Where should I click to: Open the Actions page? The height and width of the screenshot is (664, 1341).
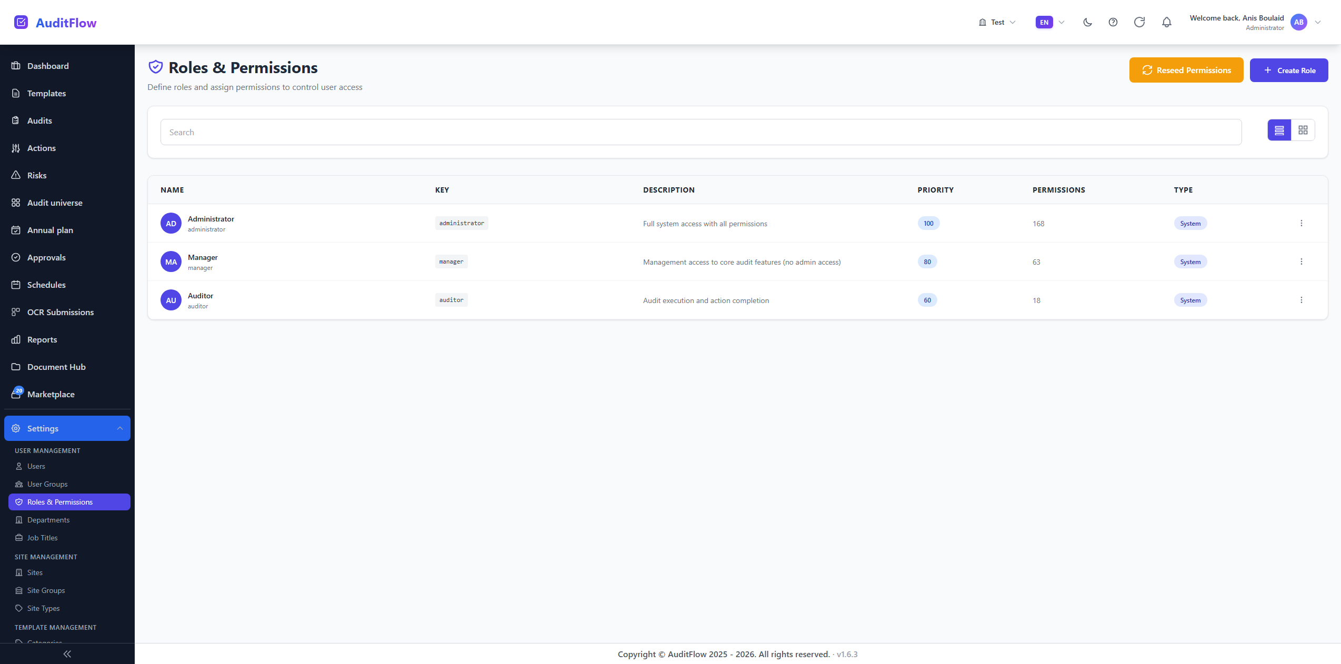point(67,148)
